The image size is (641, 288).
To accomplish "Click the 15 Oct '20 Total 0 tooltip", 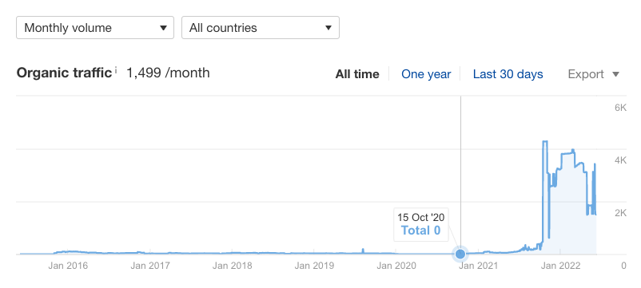I will [x=420, y=224].
